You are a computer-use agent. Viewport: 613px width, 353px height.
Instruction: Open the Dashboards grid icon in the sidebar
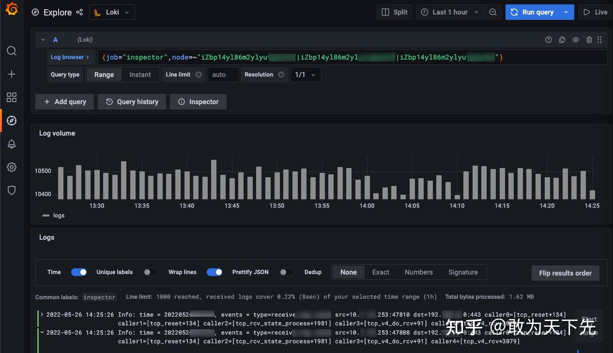coord(12,97)
